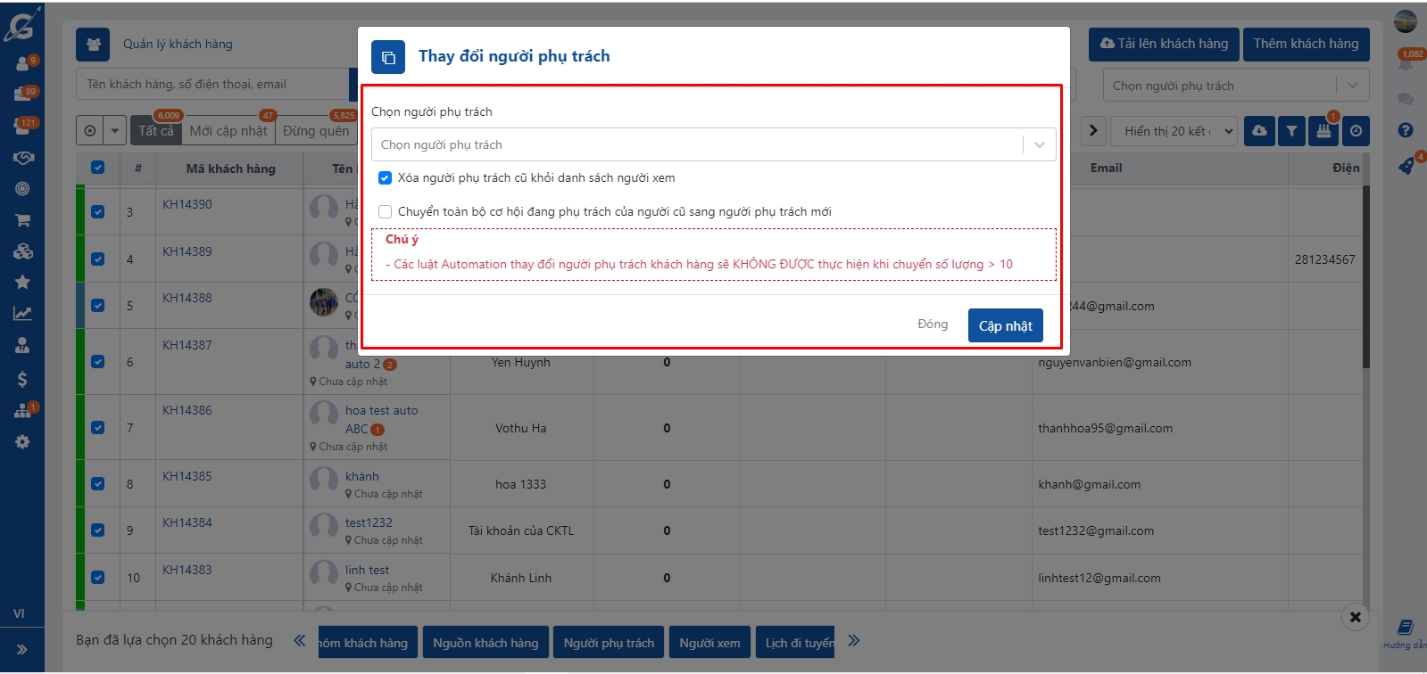The image size is (1427, 674).
Task: Open "Chọn người phụ trách" dropdown in dialog
Action: (x=713, y=144)
